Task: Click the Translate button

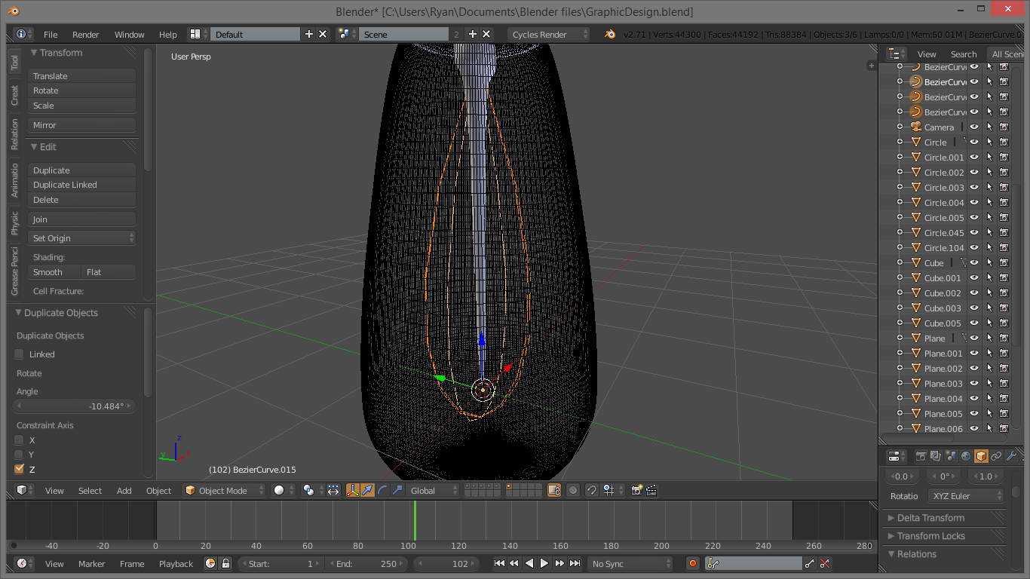Action: click(81, 75)
